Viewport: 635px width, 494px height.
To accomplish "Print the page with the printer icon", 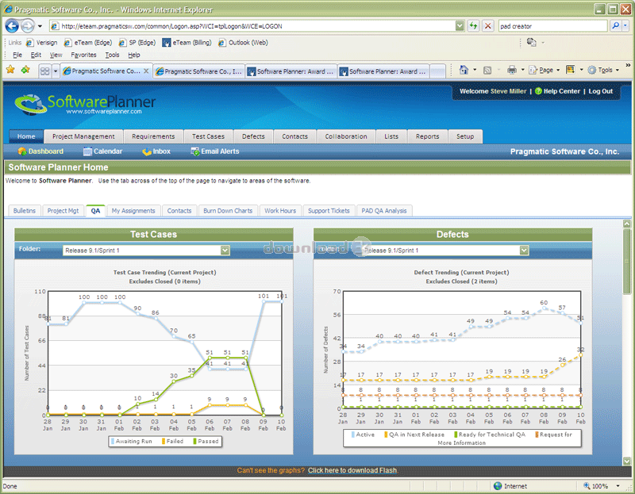I will [x=512, y=70].
